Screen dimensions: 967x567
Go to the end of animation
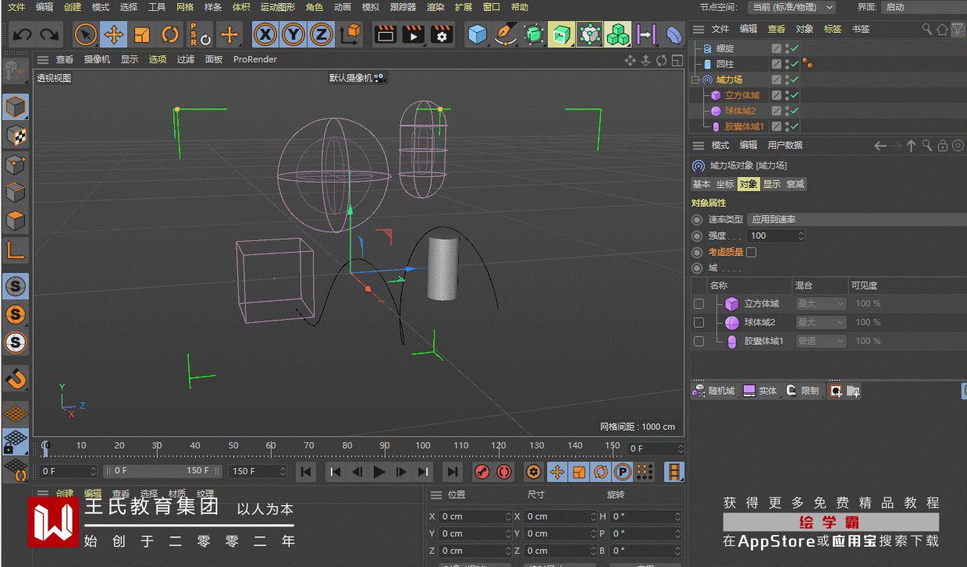click(x=452, y=471)
